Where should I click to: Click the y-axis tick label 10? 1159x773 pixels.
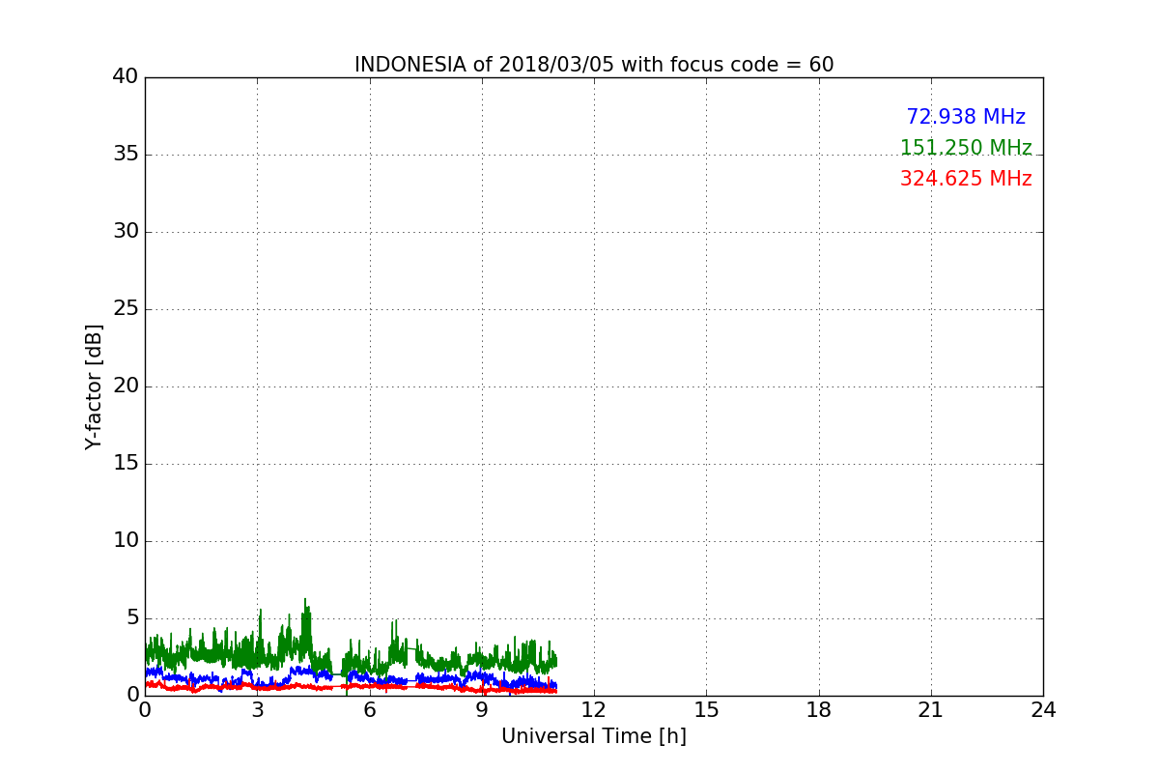coord(126,541)
